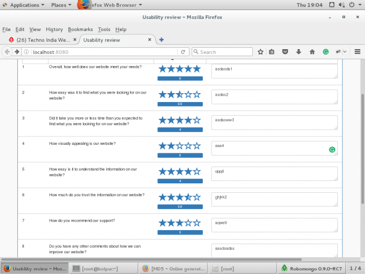Click comment box containing asdasda1
This screenshot has width=365, height=274.
274,71
